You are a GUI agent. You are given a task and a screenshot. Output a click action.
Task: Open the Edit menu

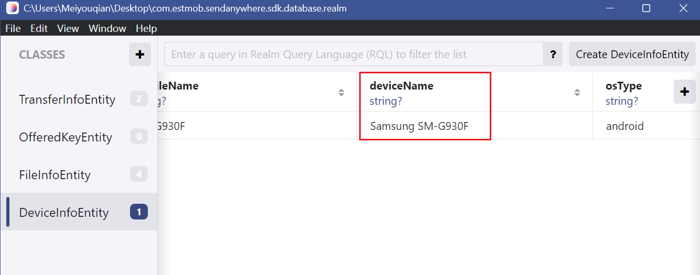pos(39,28)
